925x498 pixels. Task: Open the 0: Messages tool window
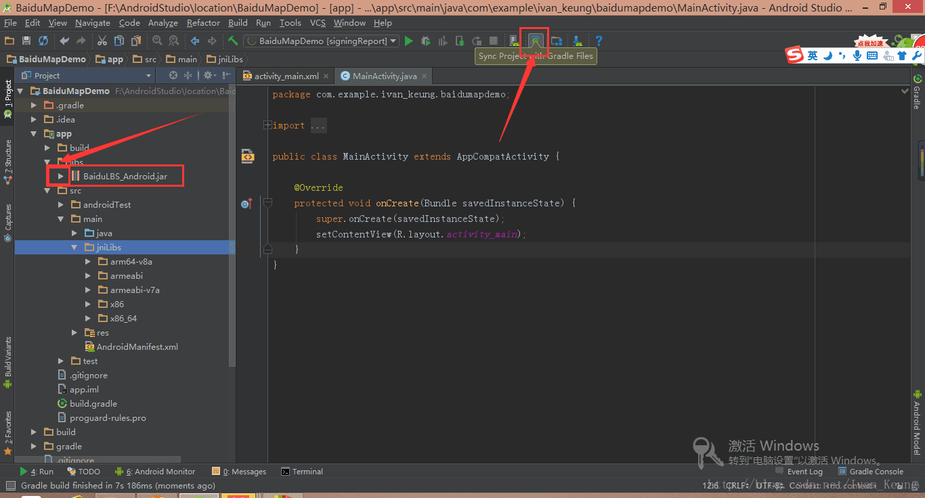239,472
